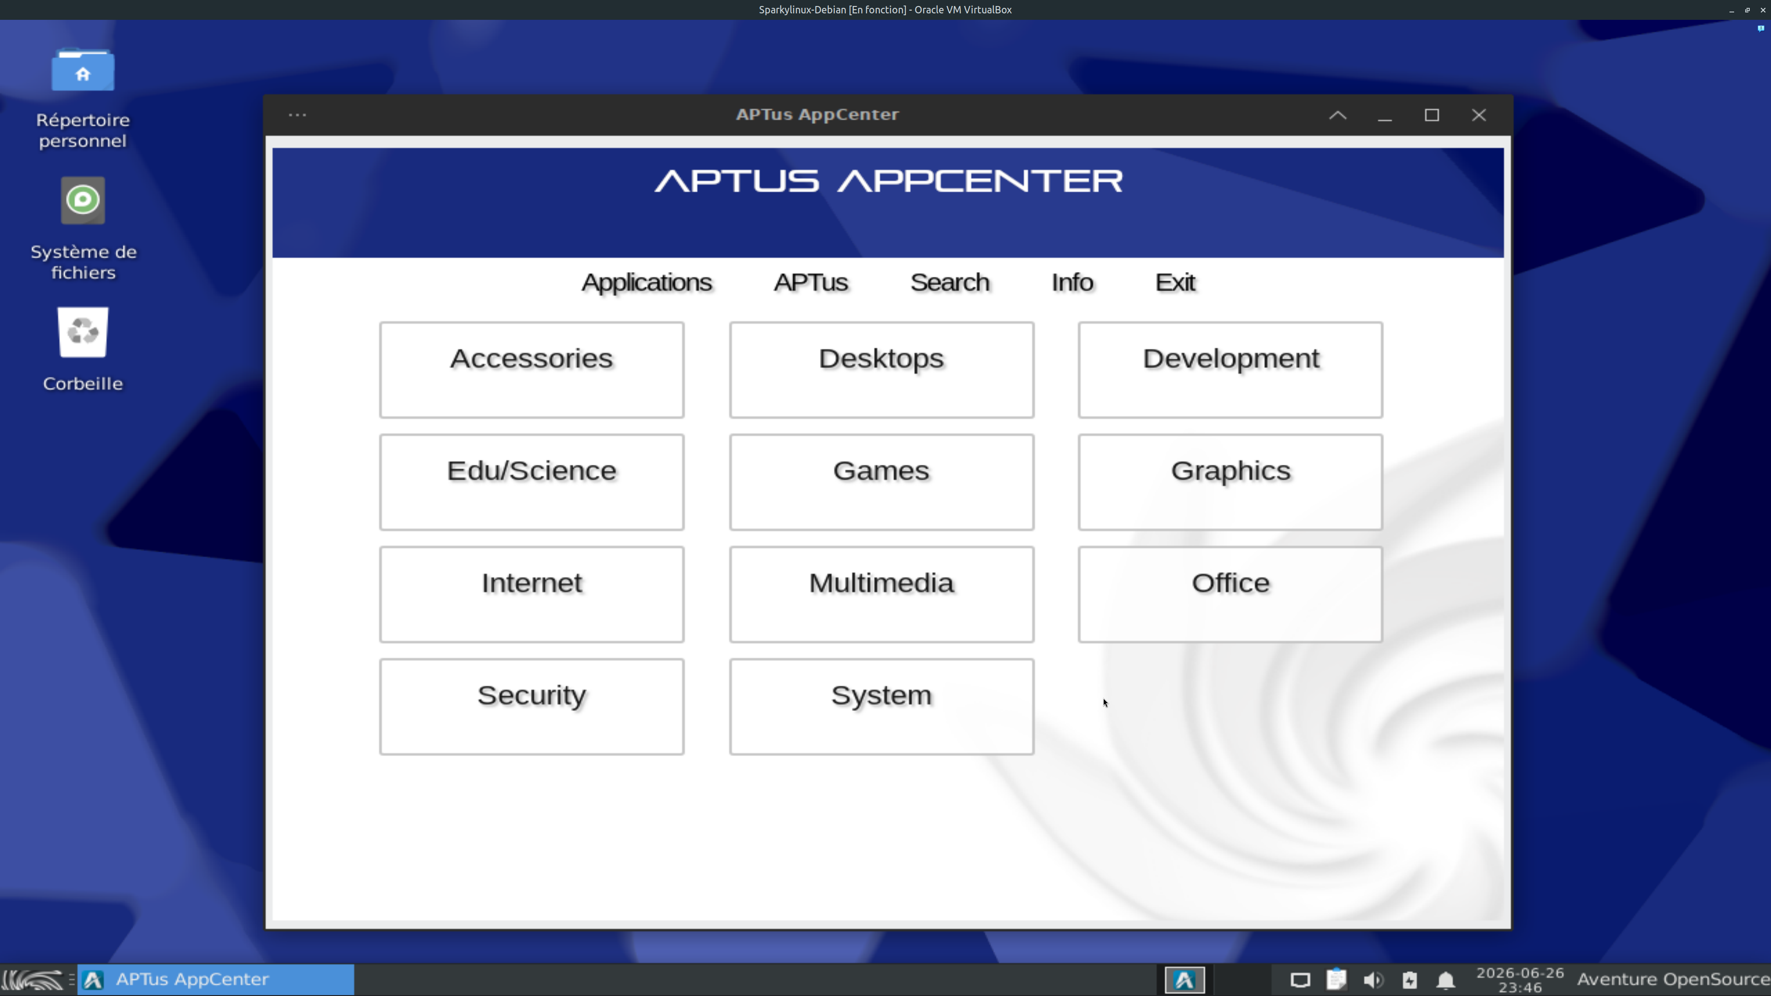Open the power manager battery icon
The width and height of the screenshot is (1771, 996).
(x=1409, y=979)
